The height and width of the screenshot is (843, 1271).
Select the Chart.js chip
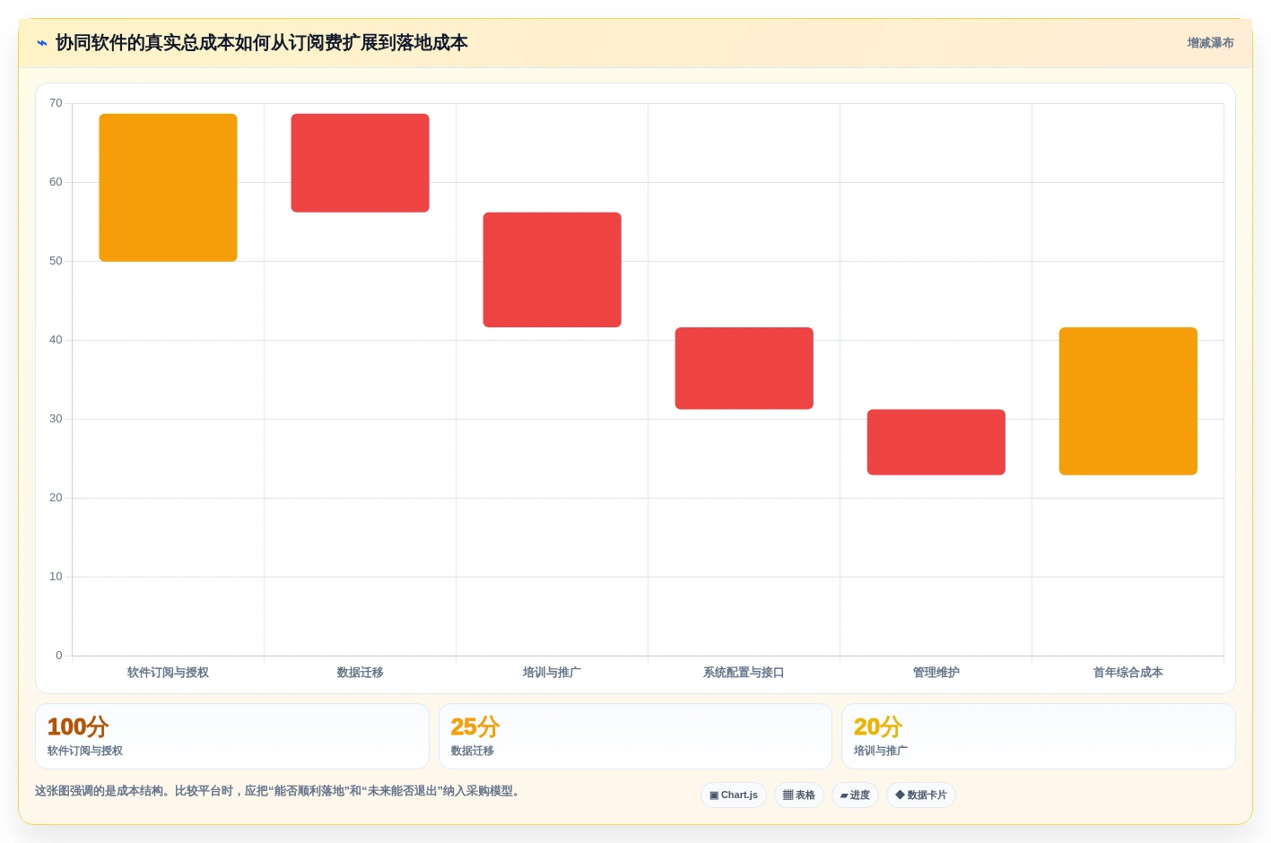click(x=734, y=795)
